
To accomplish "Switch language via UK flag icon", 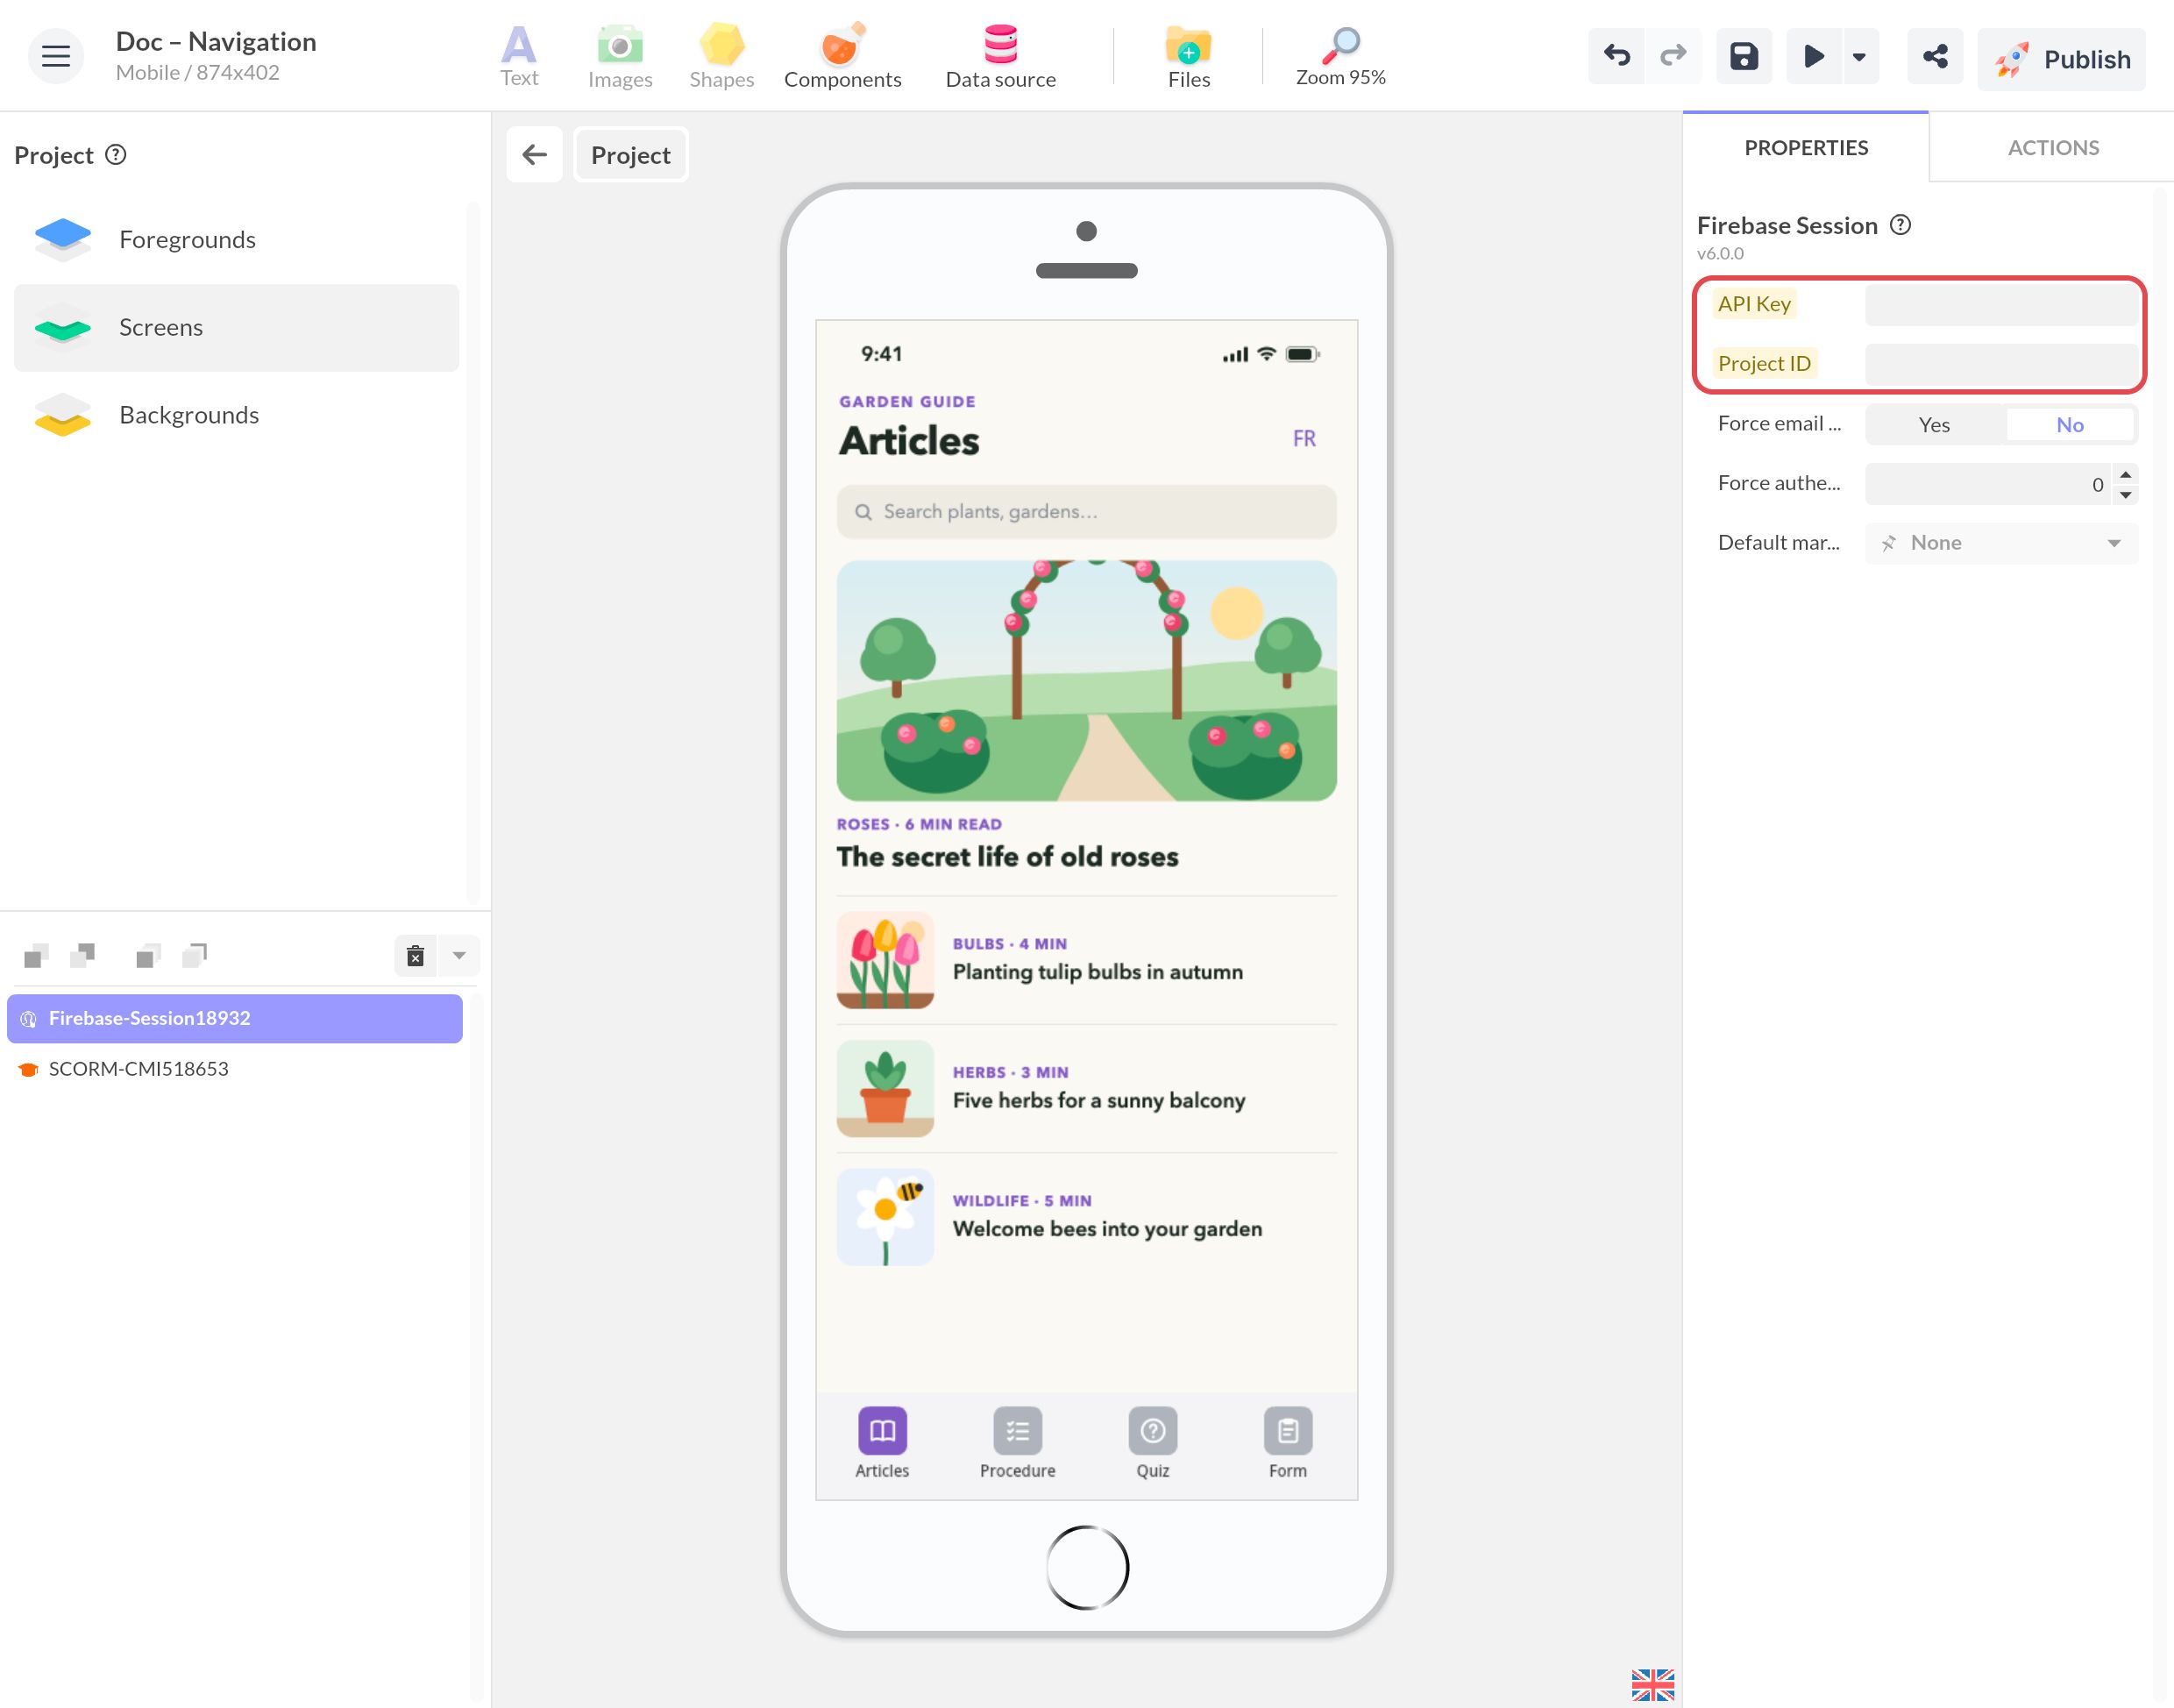I will point(1652,1684).
